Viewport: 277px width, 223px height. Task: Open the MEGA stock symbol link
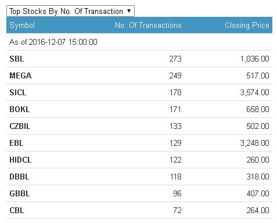20,75
